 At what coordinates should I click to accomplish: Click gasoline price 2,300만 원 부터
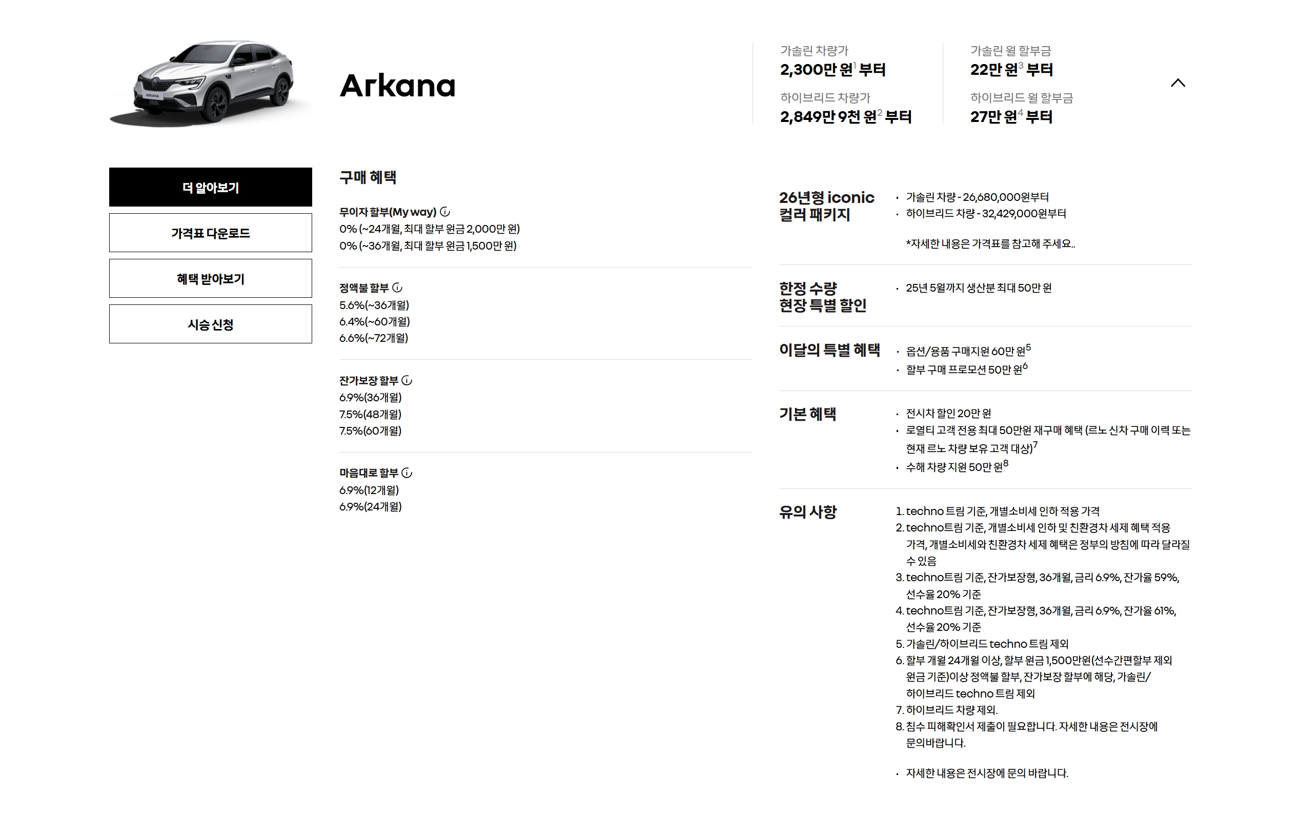[x=832, y=70]
